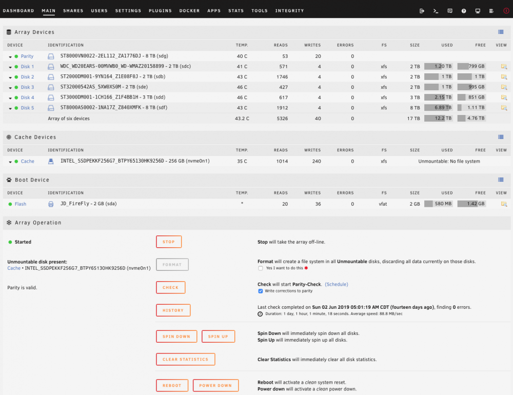Click the logout icon in top bar

point(422,11)
